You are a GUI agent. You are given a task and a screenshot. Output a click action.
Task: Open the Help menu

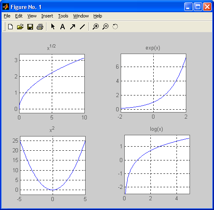tap(98, 16)
